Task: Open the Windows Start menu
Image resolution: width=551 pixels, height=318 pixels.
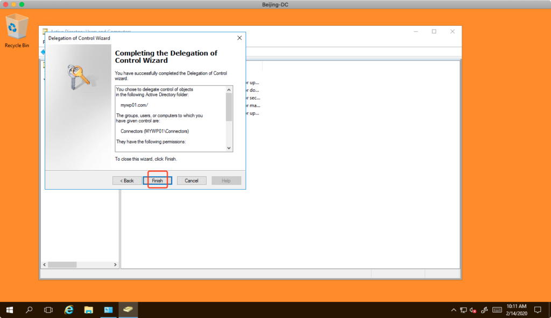Action: pyautogui.click(x=10, y=310)
